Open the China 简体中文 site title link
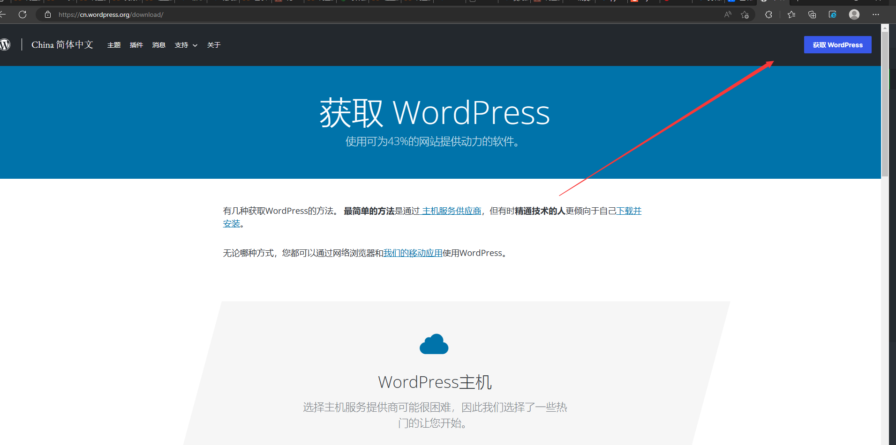The width and height of the screenshot is (896, 445). click(x=62, y=44)
